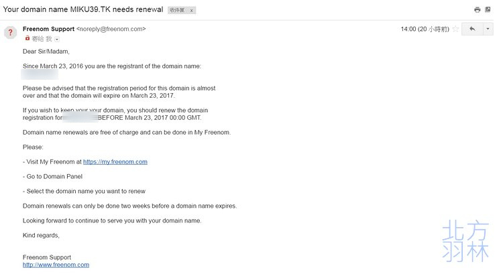Click the 北方羽林 watermark

(465, 240)
